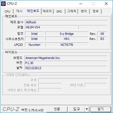The height and width of the screenshot is (113, 113).
Task: Click the 칩셋 label
Action: tap(20, 33)
